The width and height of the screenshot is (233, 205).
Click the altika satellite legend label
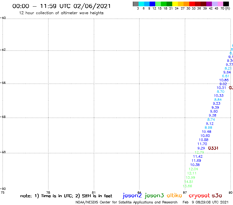pos(174,195)
